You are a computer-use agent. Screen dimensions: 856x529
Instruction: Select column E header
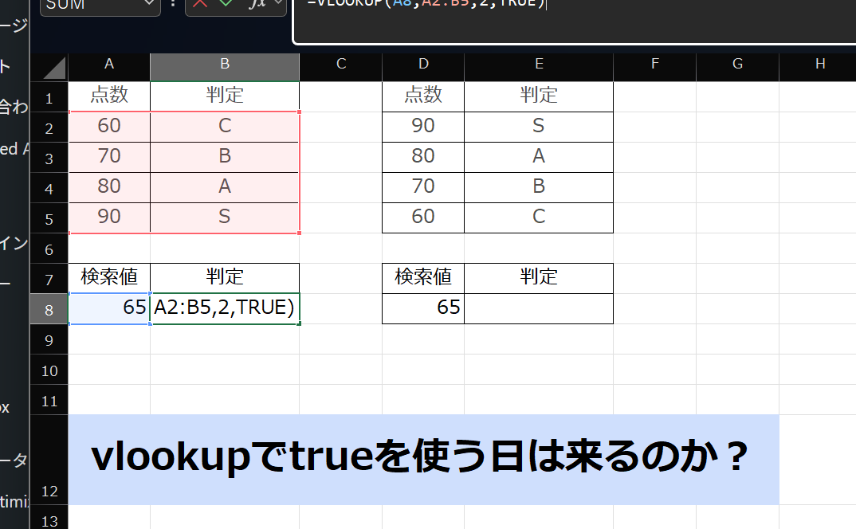coord(539,66)
